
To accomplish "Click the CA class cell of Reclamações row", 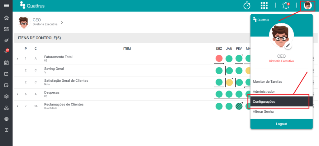I will (36, 106).
